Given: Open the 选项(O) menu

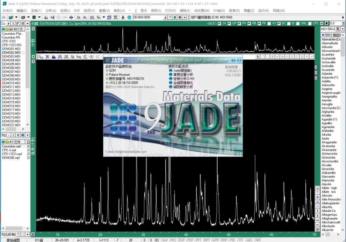Looking at the screenshot, I should 89,11.
